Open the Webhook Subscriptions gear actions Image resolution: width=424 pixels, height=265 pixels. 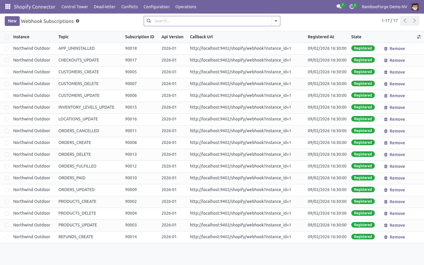pos(77,21)
